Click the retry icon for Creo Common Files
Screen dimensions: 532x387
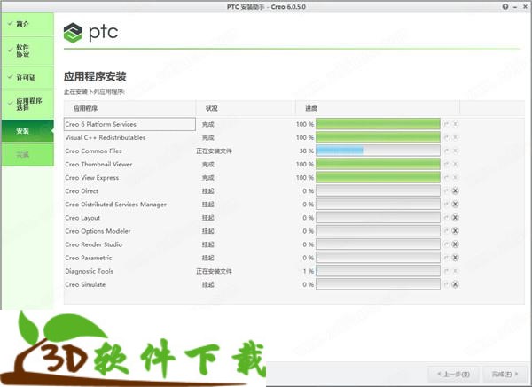(447, 151)
